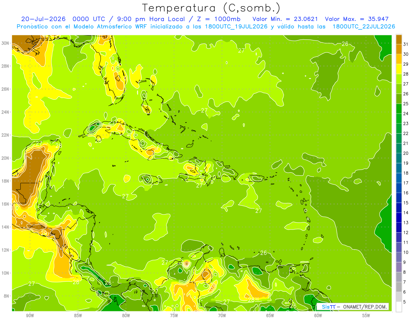Click the color scale value '17'
The height and width of the screenshot is (320, 415).
406,183
